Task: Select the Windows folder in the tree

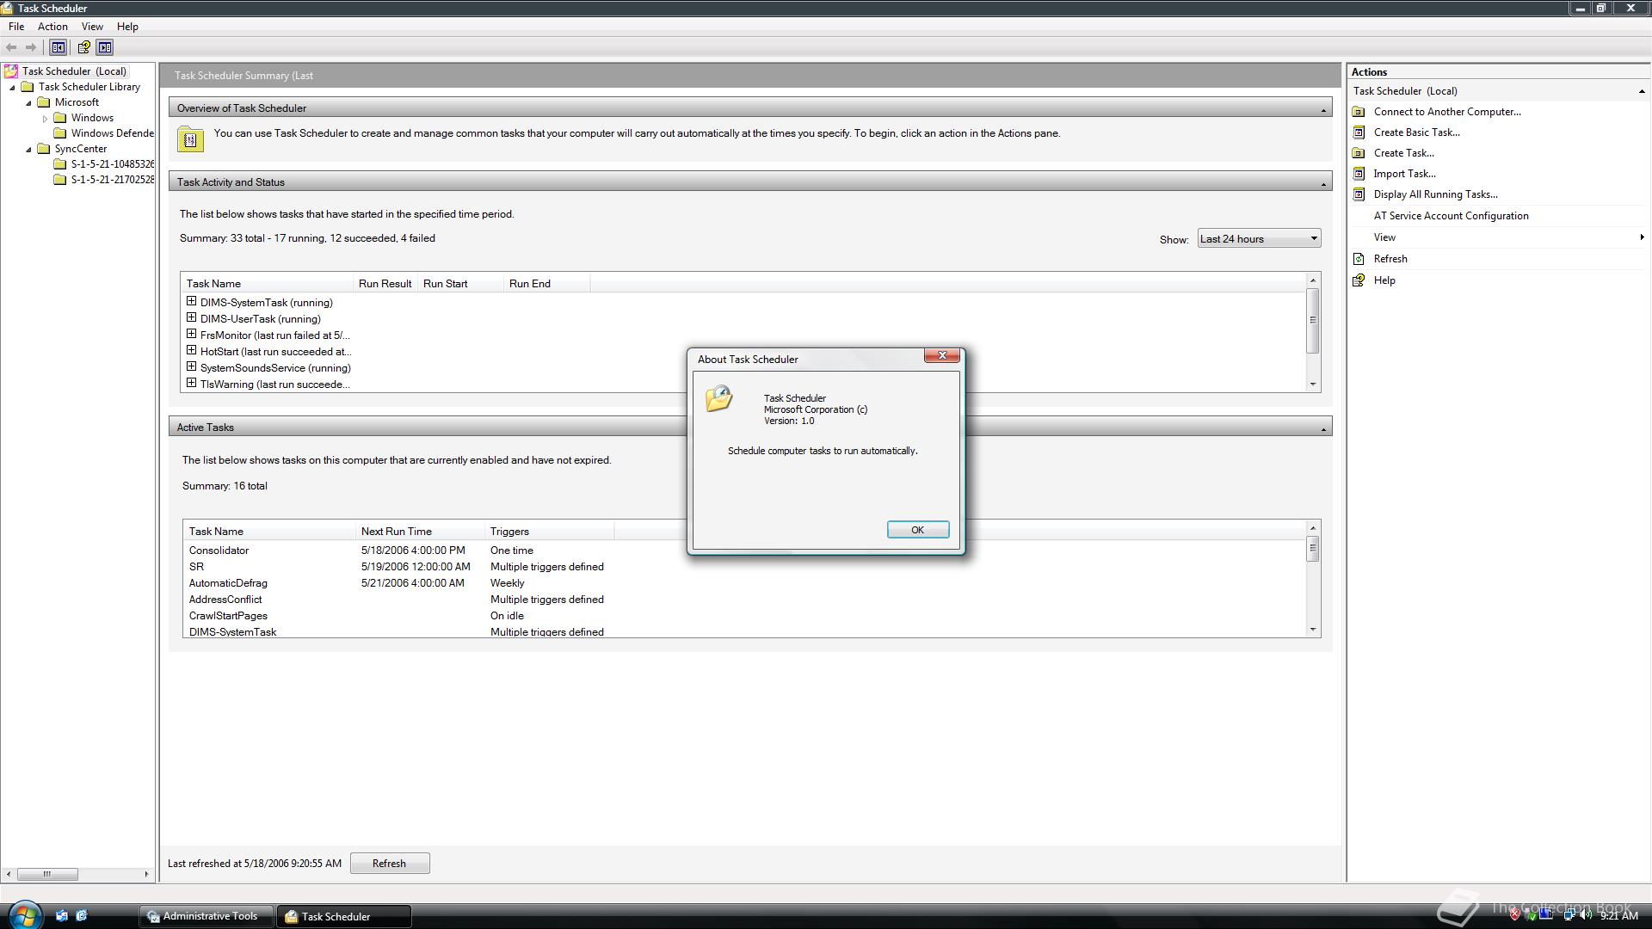Action: click(x=92, y=118)
